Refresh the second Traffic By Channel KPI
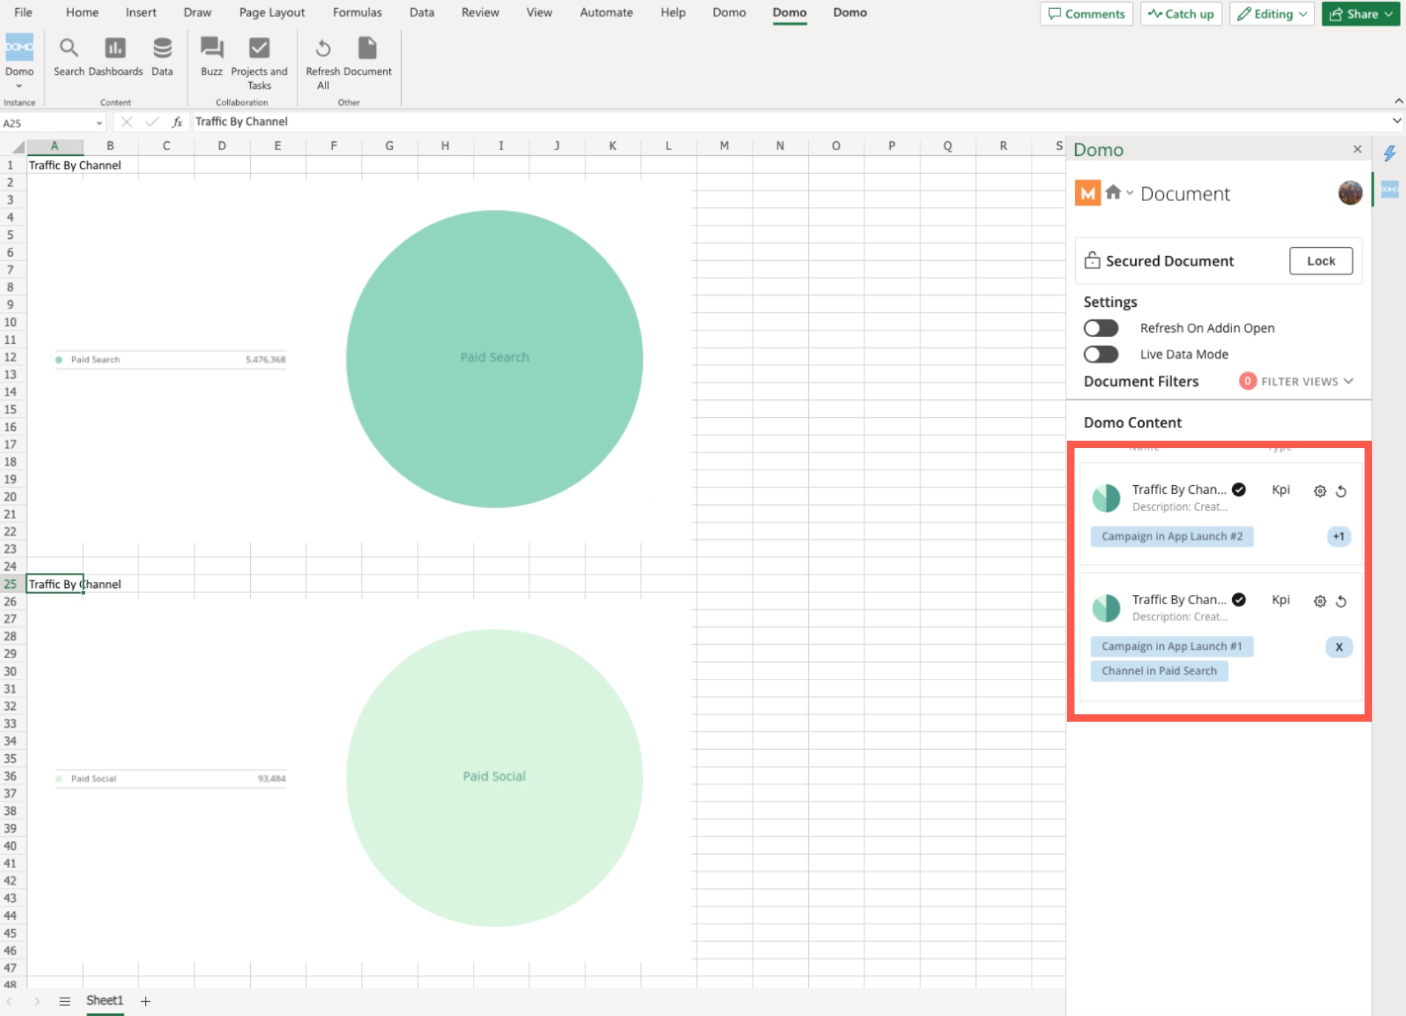 click(x=1342, y=601)
